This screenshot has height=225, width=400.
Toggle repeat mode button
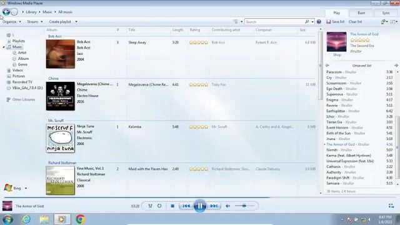tap(159, 206)
